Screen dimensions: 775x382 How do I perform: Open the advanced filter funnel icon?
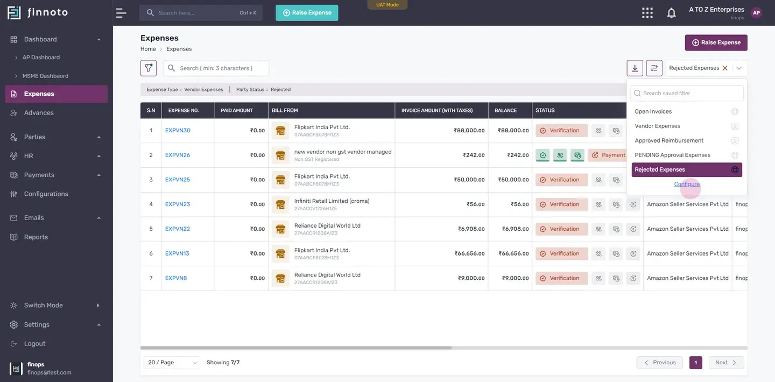(x=149, y=68)
